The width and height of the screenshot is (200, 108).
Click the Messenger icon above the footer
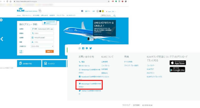(87, 48)
